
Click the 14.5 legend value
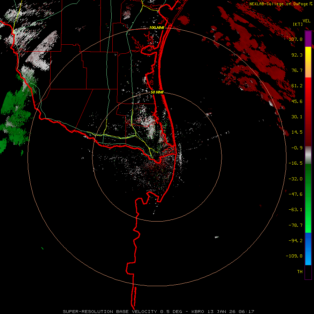click(x=297, y=132)
